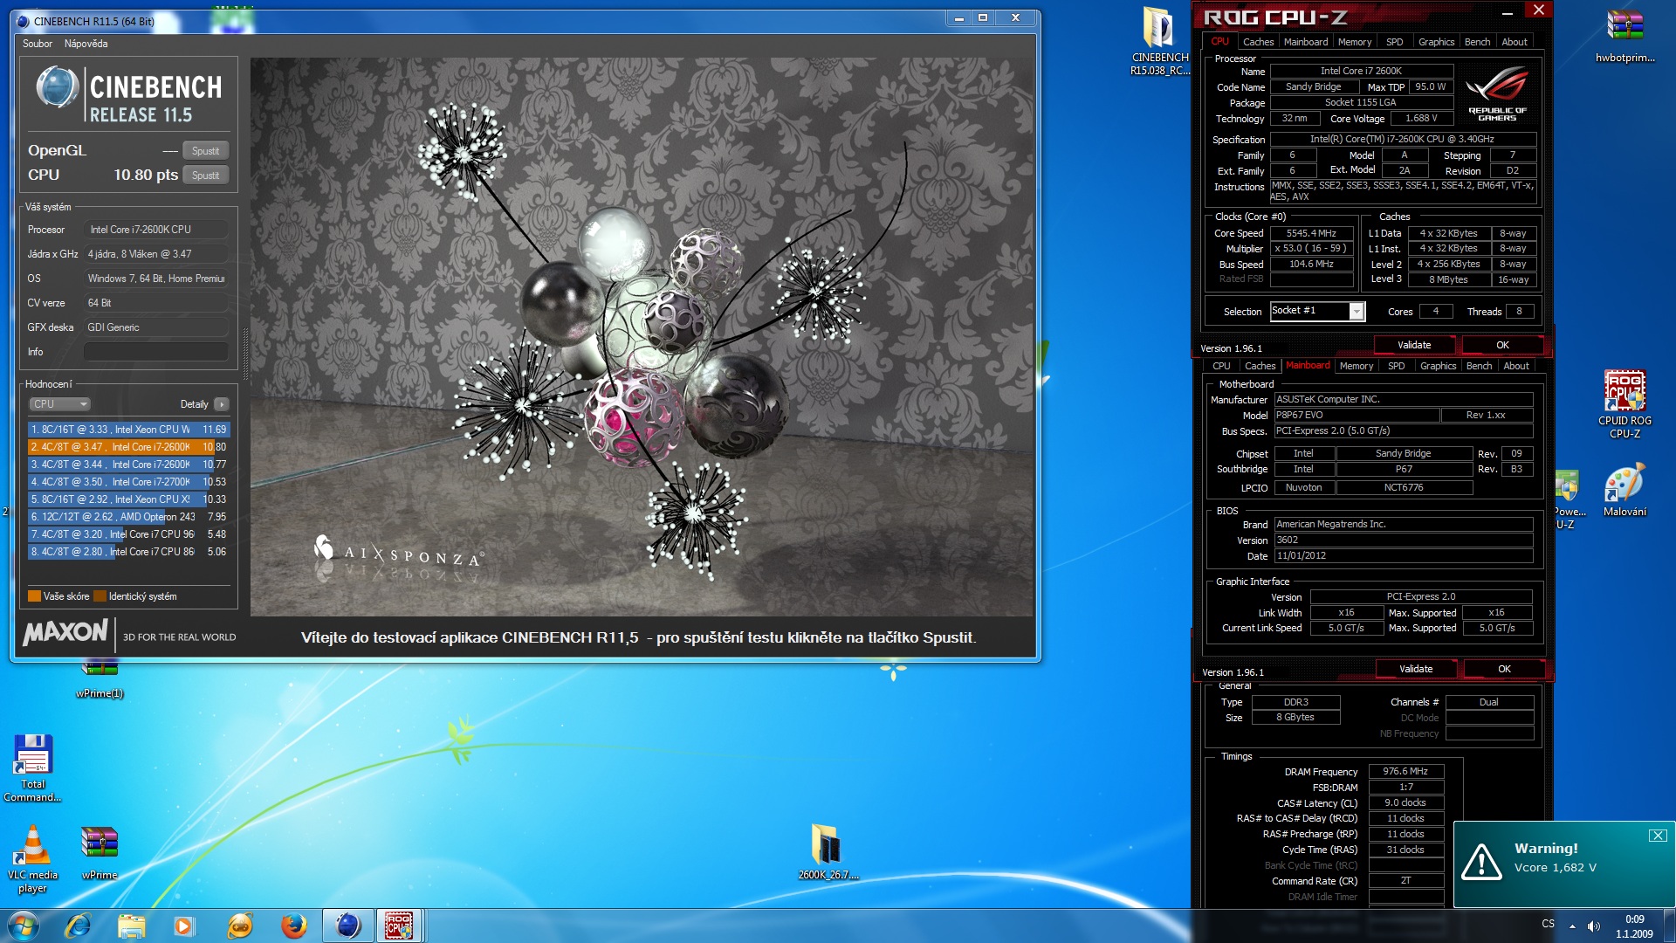Switch to ROG CPU-Z taskbar button

point(400,926)
